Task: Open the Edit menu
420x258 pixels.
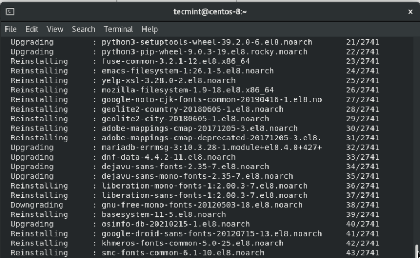Action: (x=32, y=29)
